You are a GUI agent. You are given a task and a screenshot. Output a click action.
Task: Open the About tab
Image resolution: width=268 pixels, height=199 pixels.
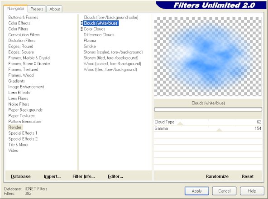(x=54, y=9)
